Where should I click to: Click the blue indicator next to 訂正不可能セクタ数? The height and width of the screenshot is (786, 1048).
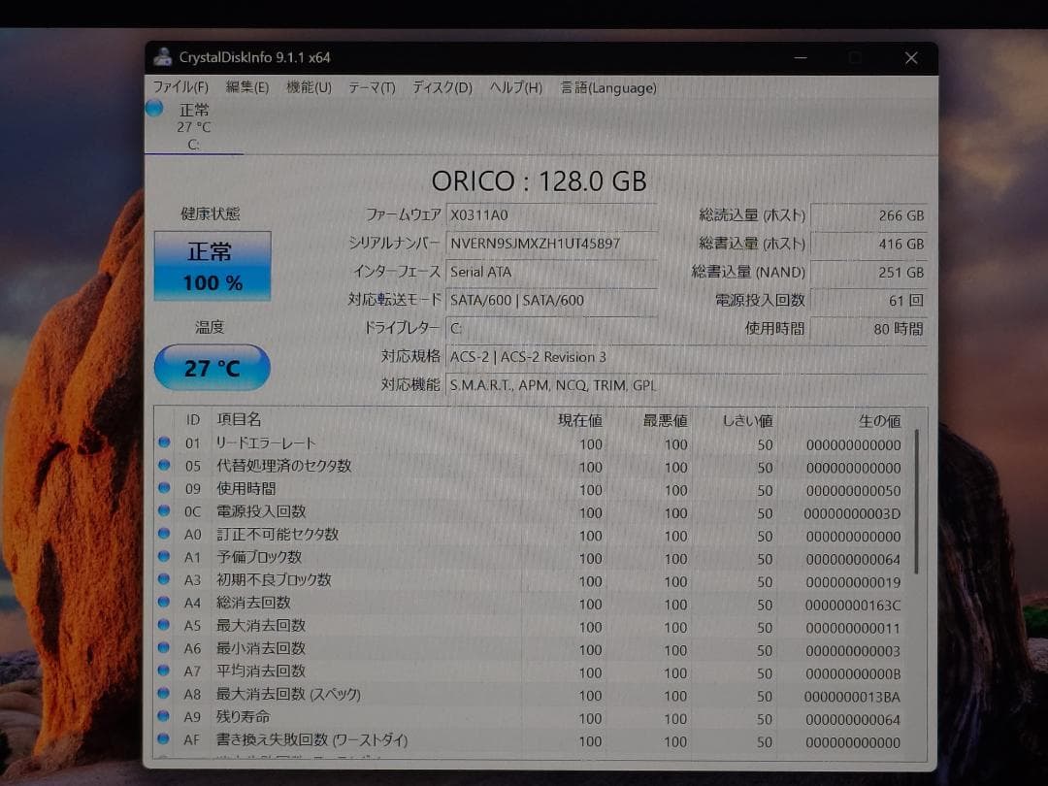(162, 535)
